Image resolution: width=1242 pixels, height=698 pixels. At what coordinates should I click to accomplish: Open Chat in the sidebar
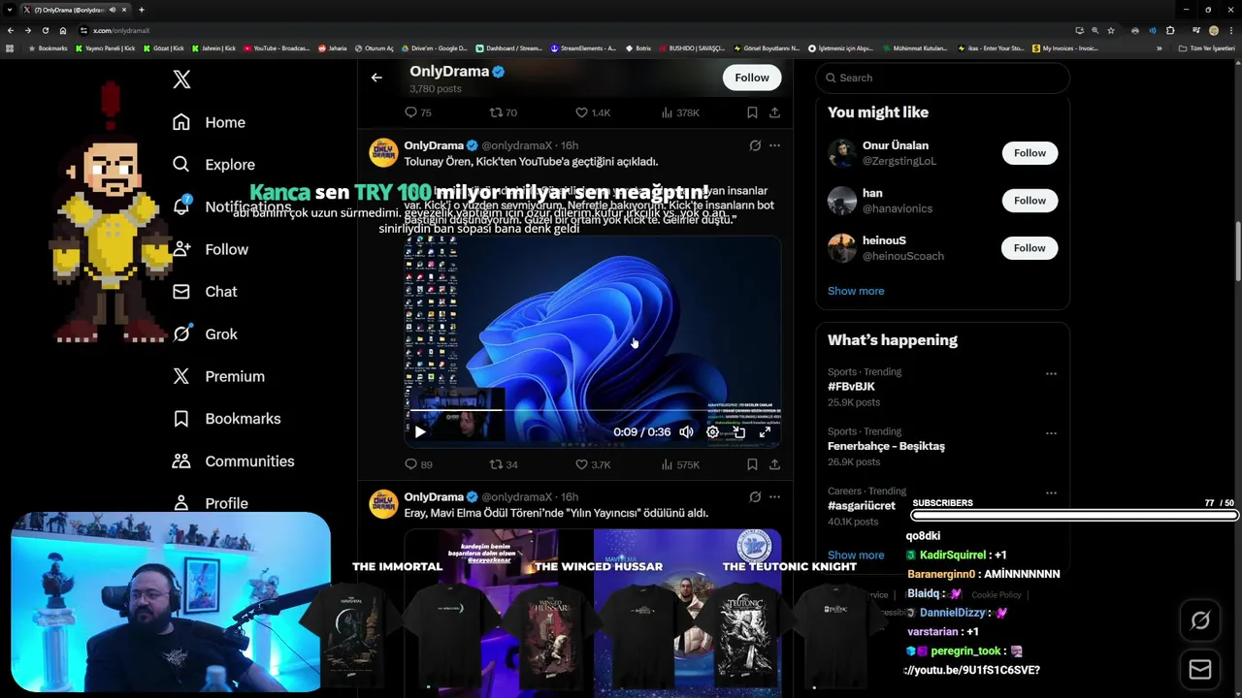205,292
